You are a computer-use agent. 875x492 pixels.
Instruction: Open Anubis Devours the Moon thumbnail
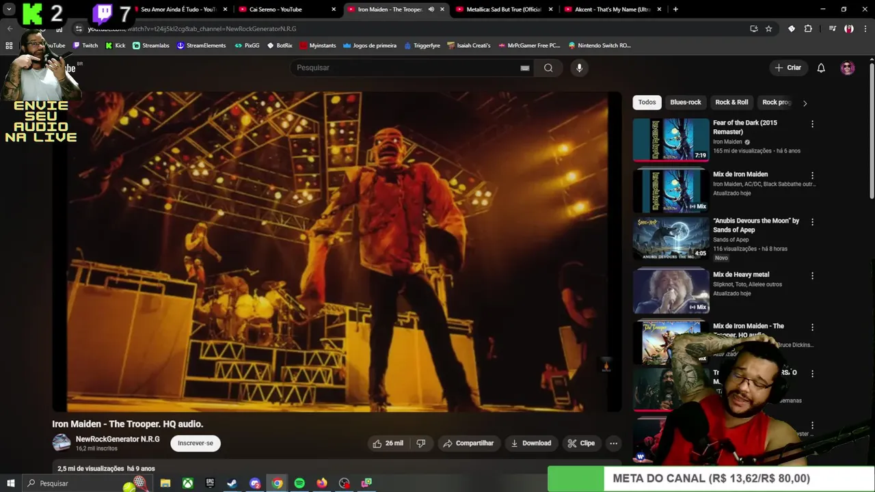click(671, 238)
